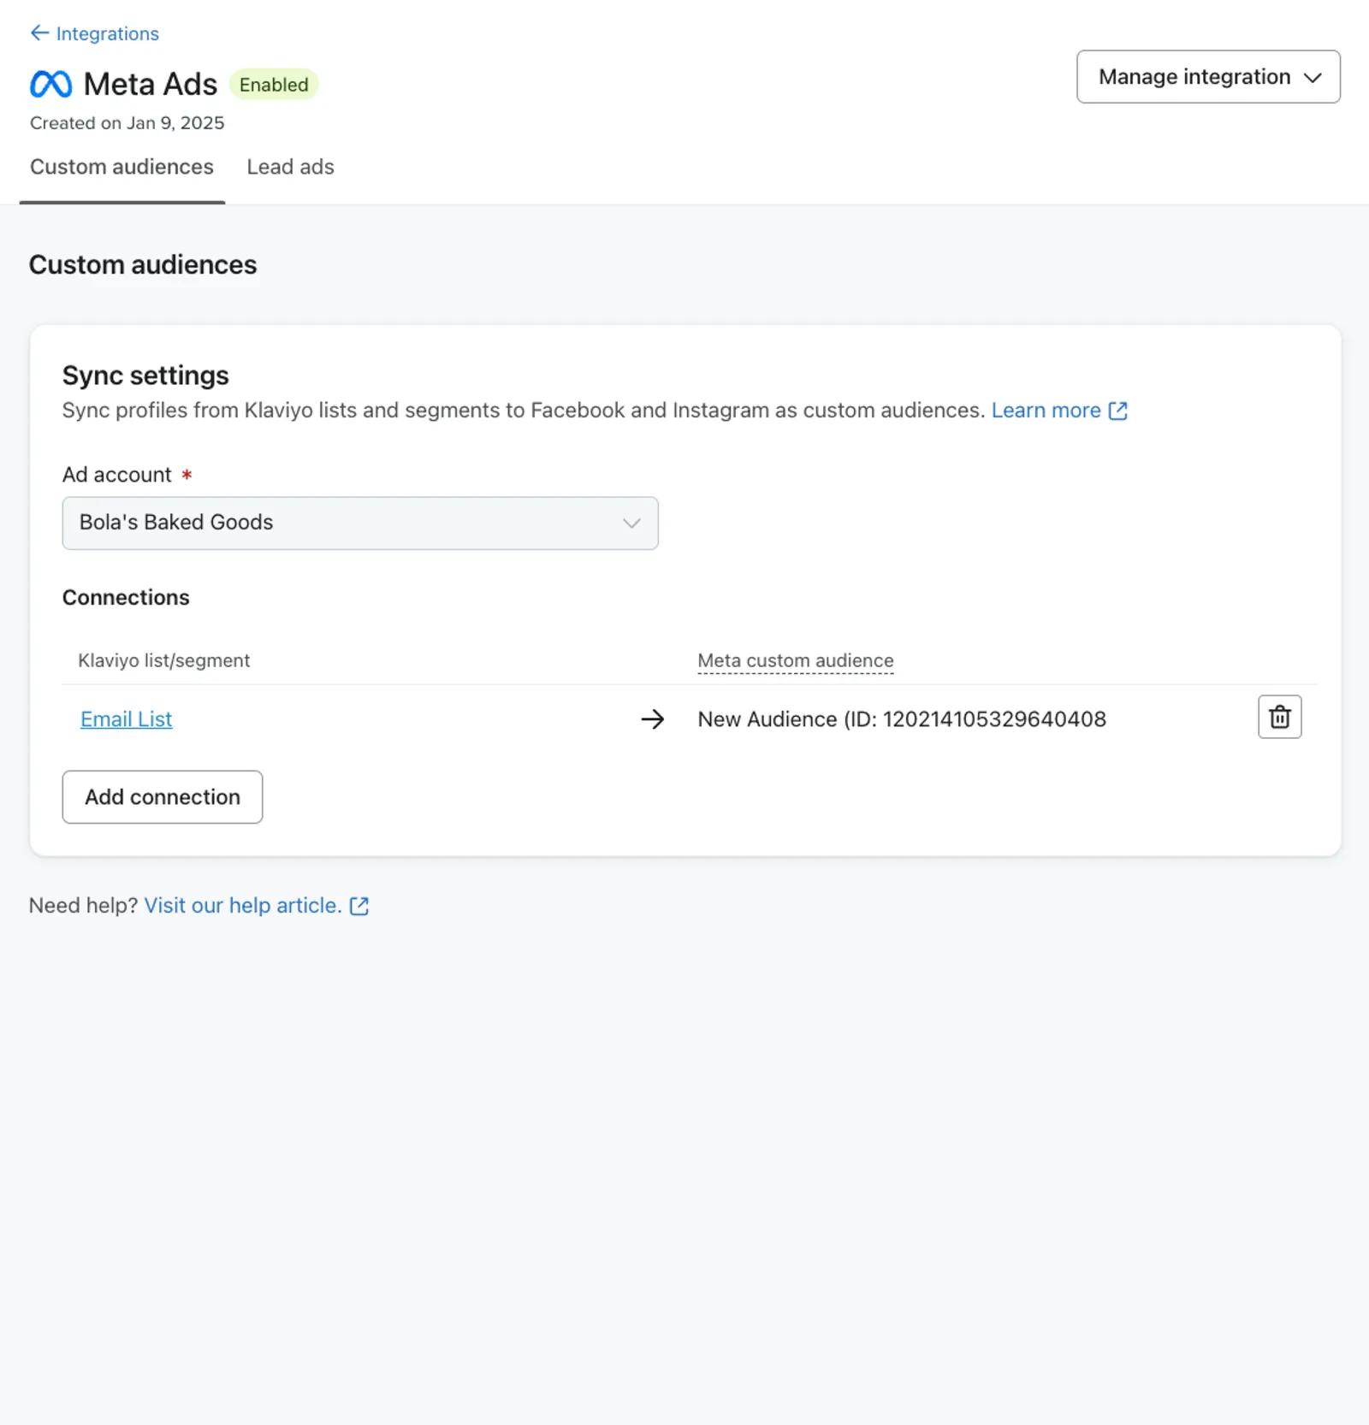Open the Learn more link
The width and height of the screenshot is (1369, 1425).
pyautogui.click(x=1046, y=411)
